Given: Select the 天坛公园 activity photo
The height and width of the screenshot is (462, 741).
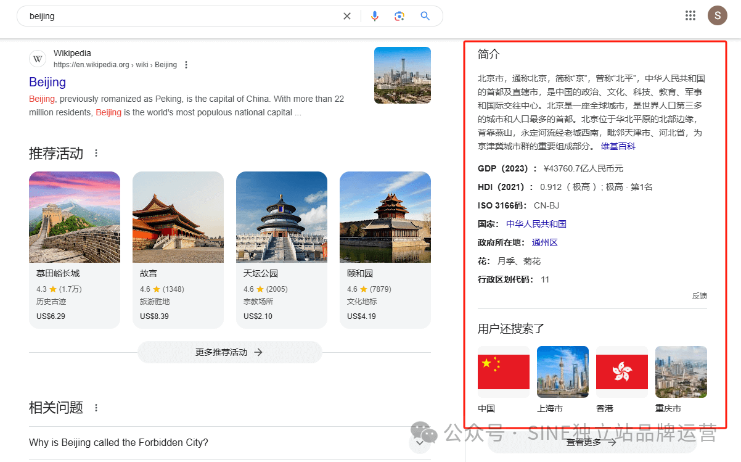Looking at the screenshot, I should click(282, 217).
